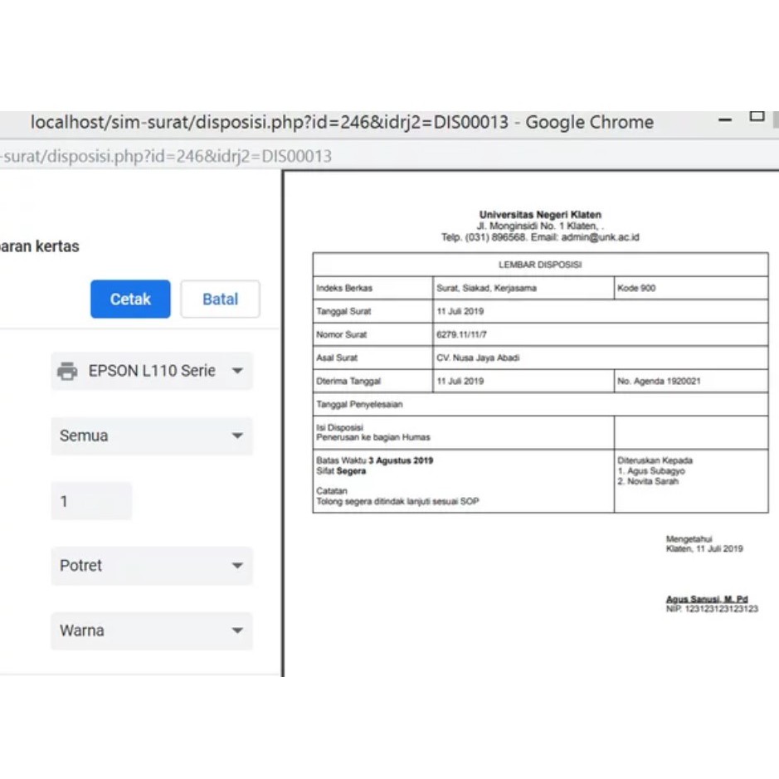
Task: Click the Jl. Monginsidi No. 1 address line
Action: point(540,226)
